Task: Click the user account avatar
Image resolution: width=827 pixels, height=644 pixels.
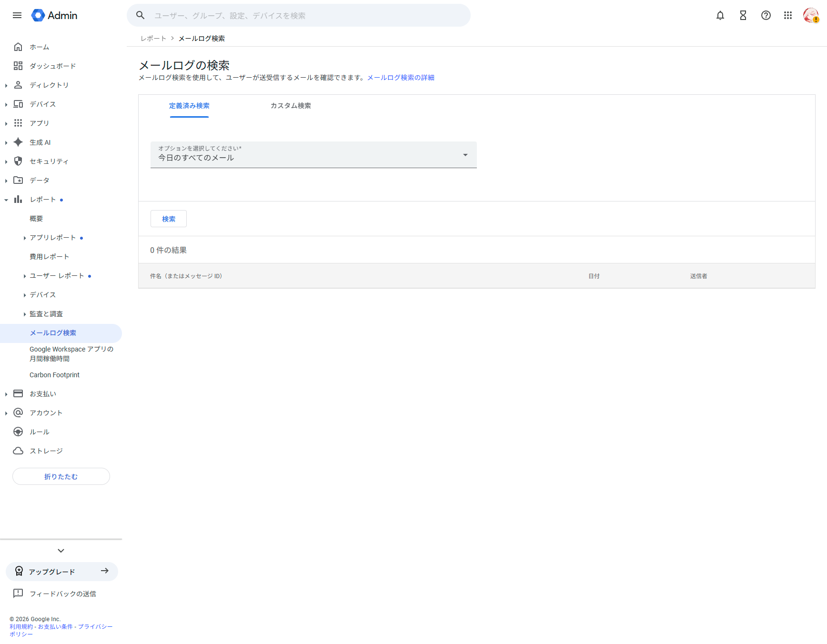Action: tap(810, 15)
